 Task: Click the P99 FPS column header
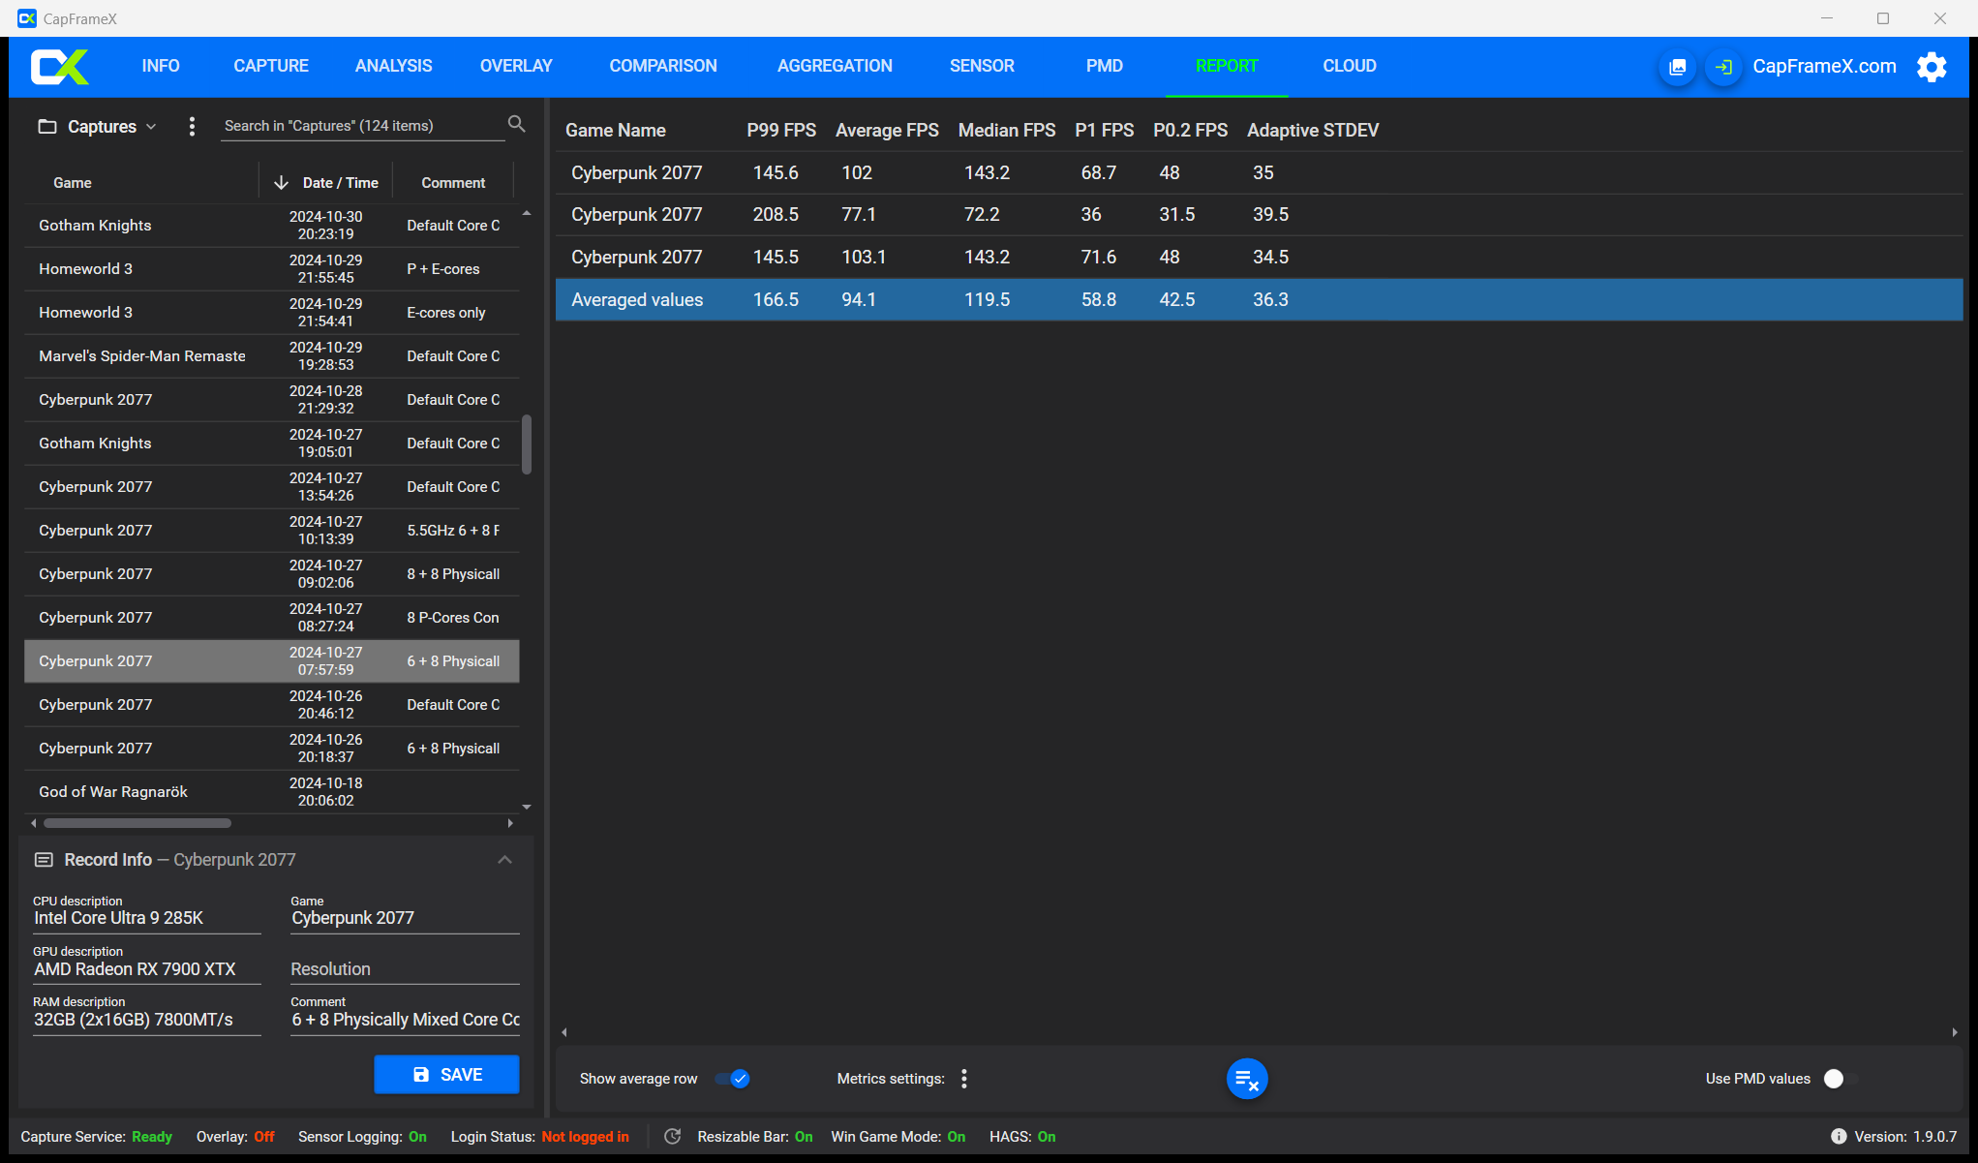[x=781, y=131]
